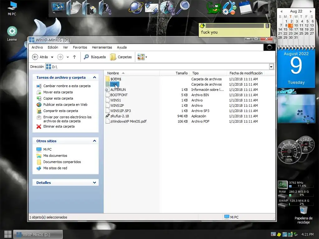The width and height of the screenshot is (319, 239).
Task: Open the documents stack dock icon
Action: 74,8
